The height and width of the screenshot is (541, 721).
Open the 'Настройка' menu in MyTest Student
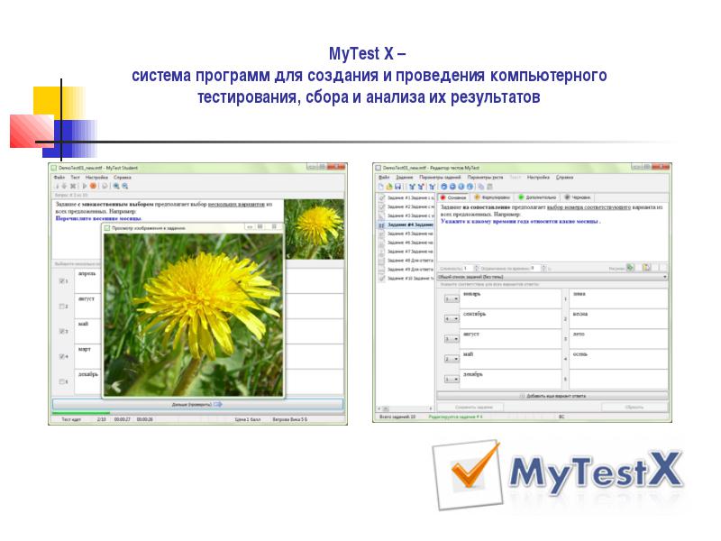96,177
